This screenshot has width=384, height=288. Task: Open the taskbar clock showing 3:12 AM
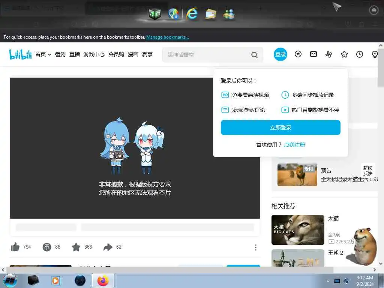pos(365,280)
